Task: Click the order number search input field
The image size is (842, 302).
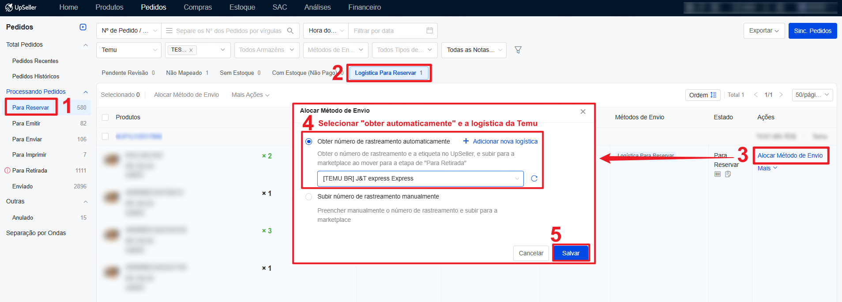Action: coord(229,31)
